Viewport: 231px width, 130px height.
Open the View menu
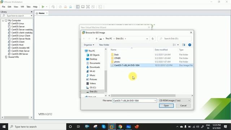click(x=16, y=7)
